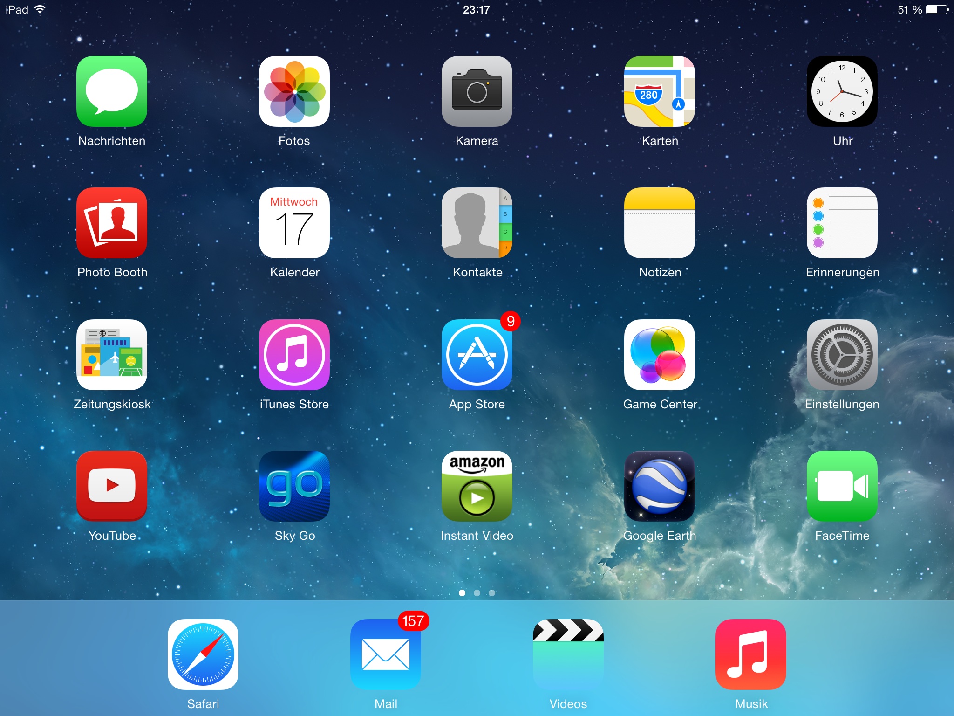Open the Kontakte app
This screenshot has width=954, height=716.
477,223
